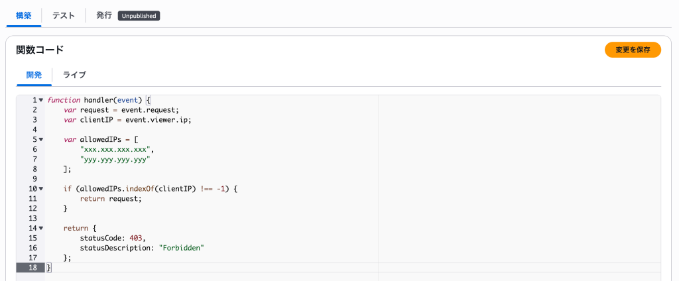Collapse the allowedIPs array fold arrow on line 5

[x=41, y=139]
